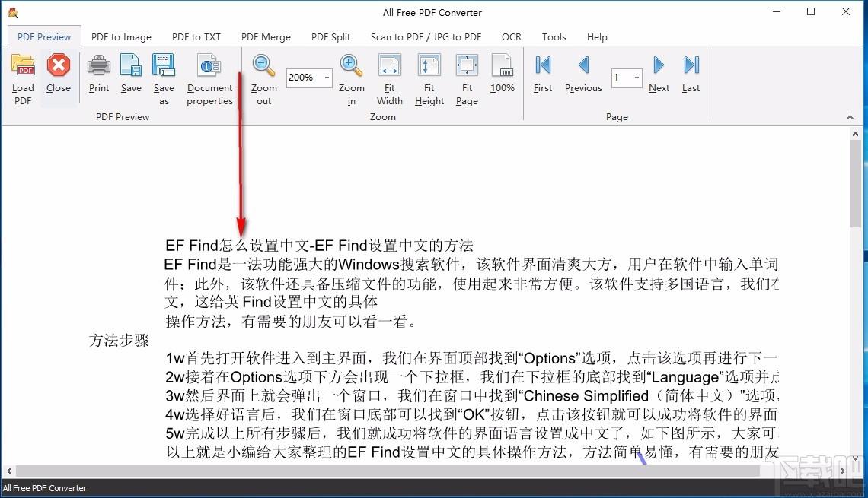Close the PDF with red X icon
Image resolution: width=868 pixels, height=498 pixels.
[58, 65]
